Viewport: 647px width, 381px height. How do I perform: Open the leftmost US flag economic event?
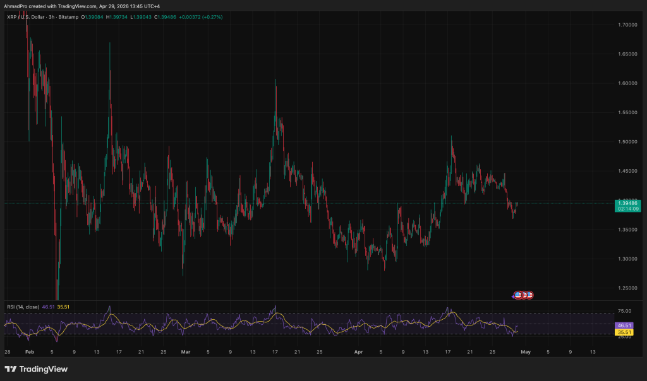click(518, 295)
